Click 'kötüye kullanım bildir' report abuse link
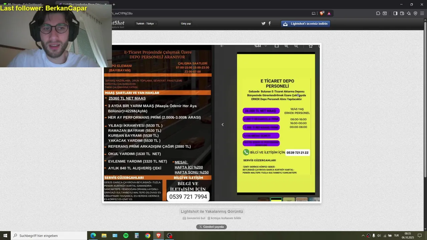 225,218
